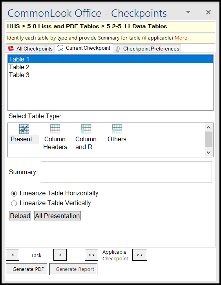
Task: Choose the Column Headers table type icon
Action: [55, 129]
